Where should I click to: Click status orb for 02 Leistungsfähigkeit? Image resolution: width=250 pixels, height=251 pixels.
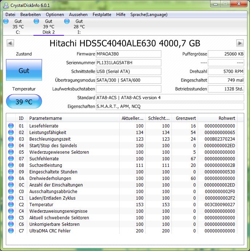point(11,132)
